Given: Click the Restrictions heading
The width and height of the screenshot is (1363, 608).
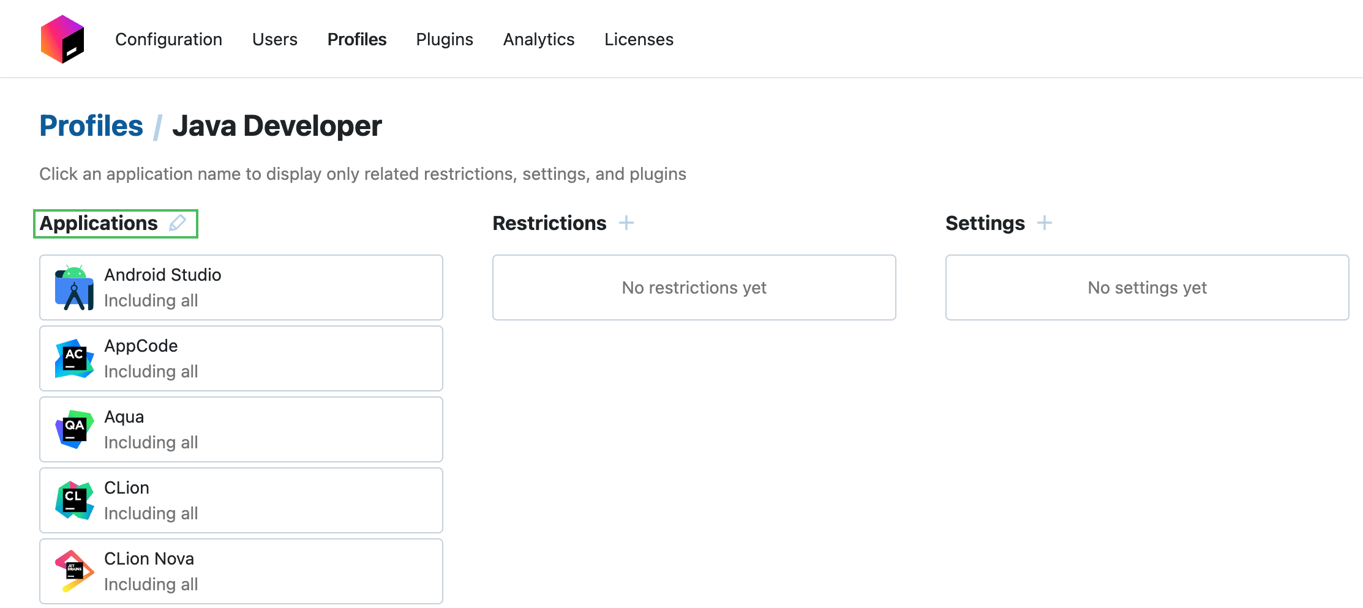Looking at the screenshot, I should point(549,223).
